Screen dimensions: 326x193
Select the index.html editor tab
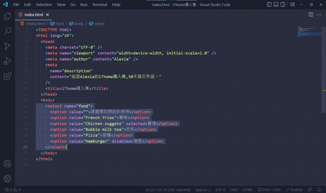pos(33,15)
